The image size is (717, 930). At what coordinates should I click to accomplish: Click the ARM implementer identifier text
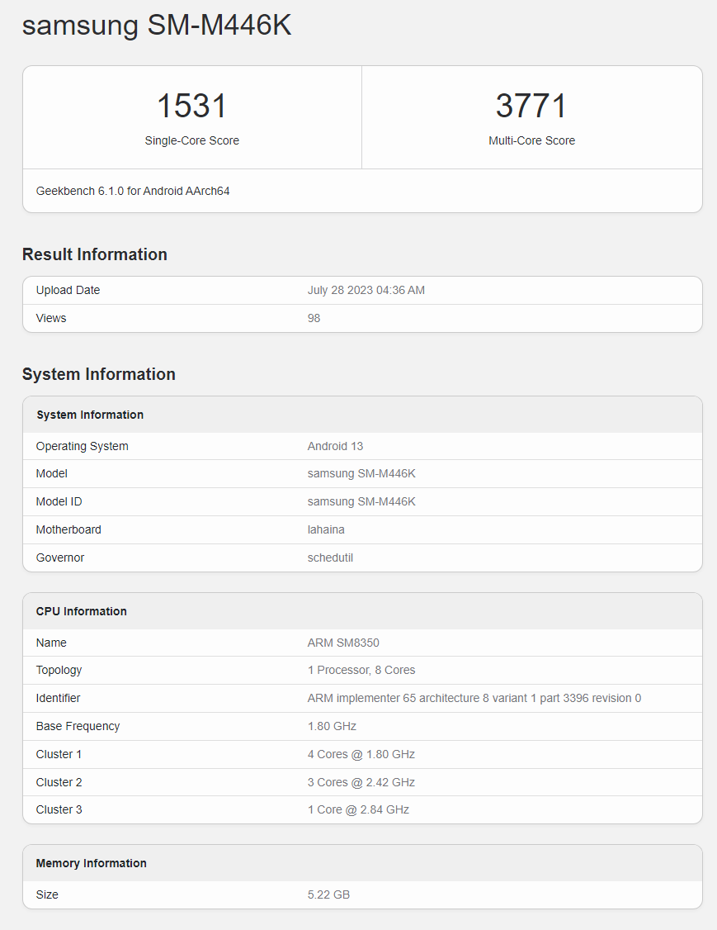coord(474,698)
